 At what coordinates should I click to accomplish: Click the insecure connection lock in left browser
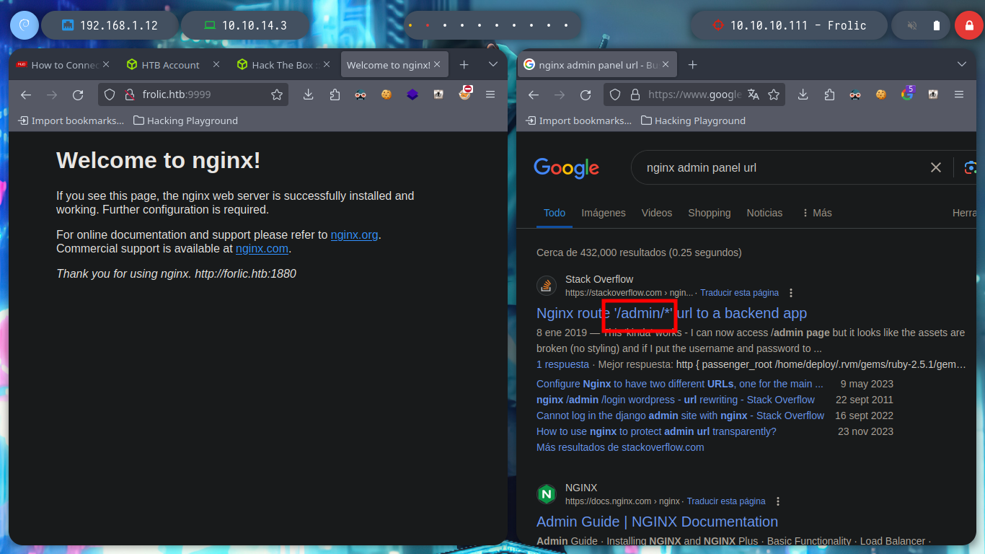pyautogui.click(x=130, y=94)
